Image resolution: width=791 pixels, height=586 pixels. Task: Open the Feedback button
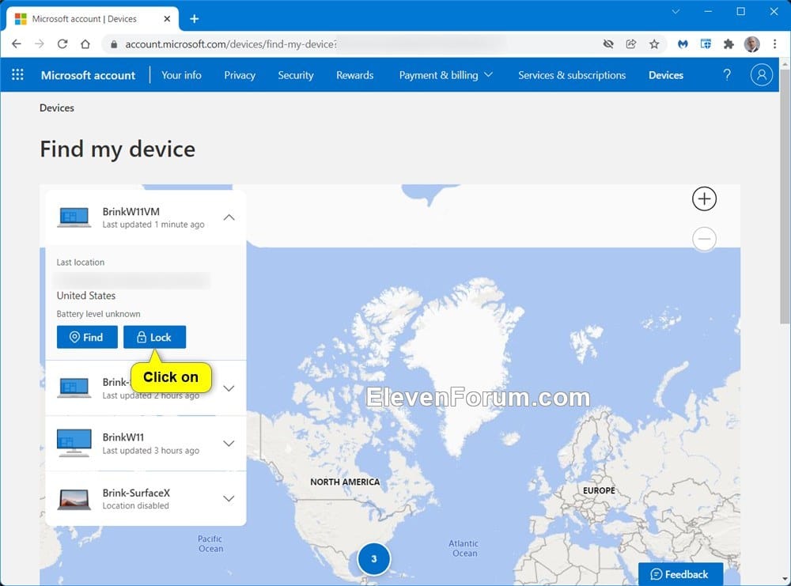pos(680,574)
